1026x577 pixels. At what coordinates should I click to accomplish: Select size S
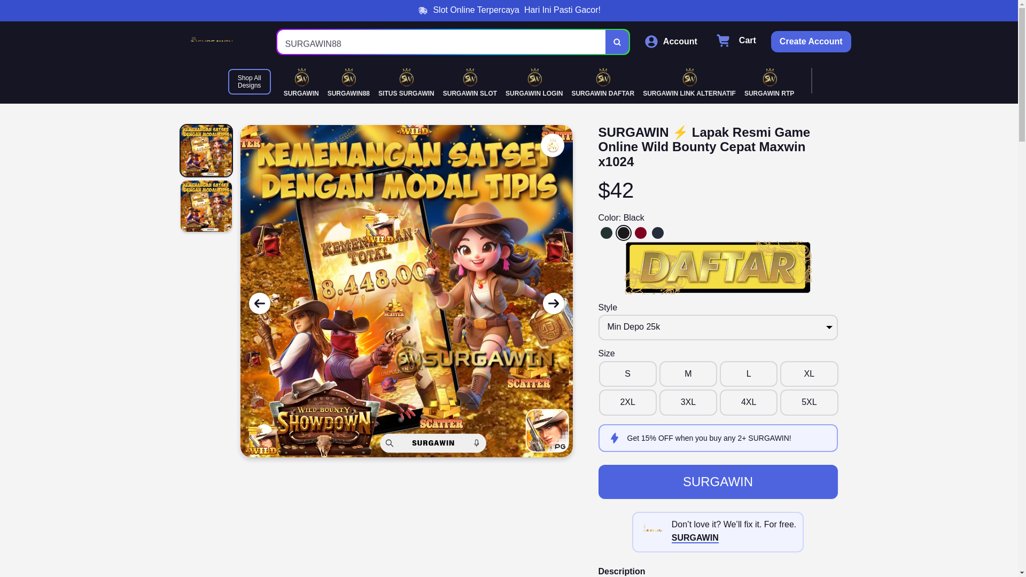pyautogui.click(x=628, y=374)
